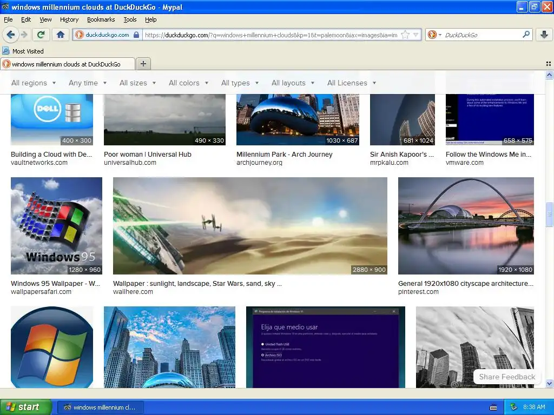Click the security shield tray icon

[x=514, y=407]
